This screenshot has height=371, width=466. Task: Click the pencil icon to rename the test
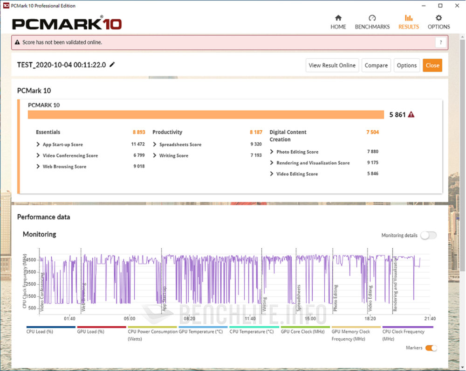tap(112, 65)
